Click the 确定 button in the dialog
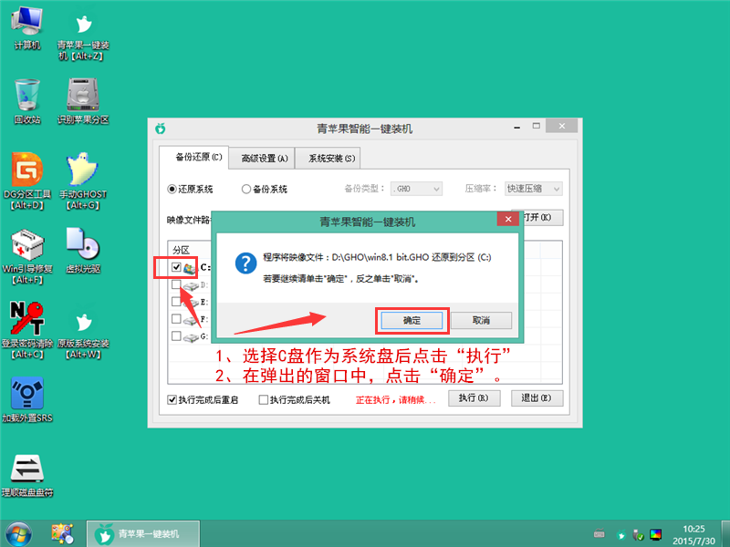 pyautogui.click(x=412, y=320)
